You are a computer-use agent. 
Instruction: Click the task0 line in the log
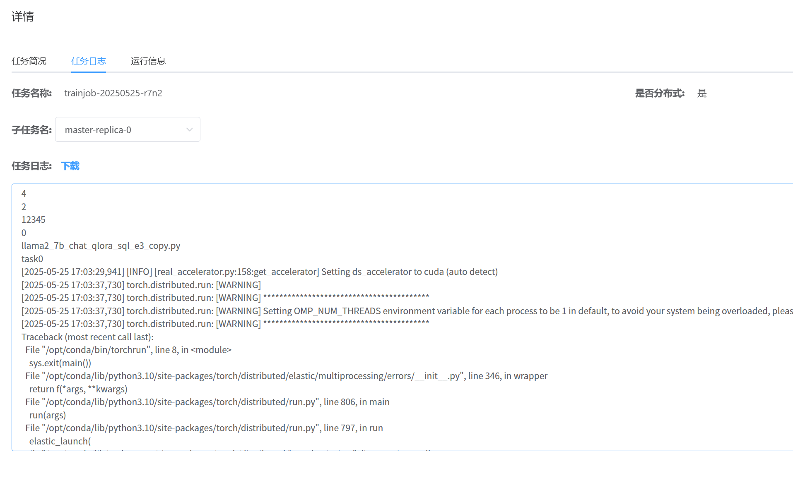(32, 259)
